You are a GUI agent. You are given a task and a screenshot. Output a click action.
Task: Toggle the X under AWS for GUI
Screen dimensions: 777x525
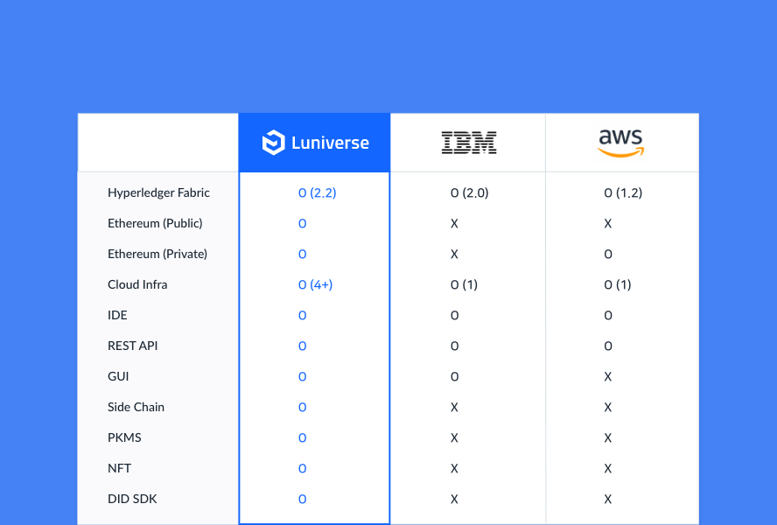pos(608,376)
